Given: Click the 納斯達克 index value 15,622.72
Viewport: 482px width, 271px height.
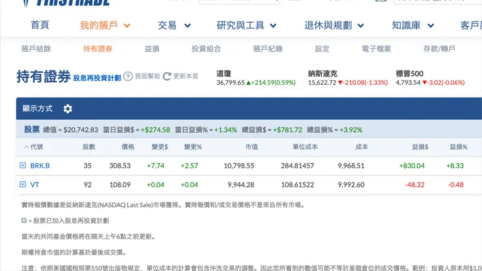Looking at the screenshot, I should [x=322, y=83].
